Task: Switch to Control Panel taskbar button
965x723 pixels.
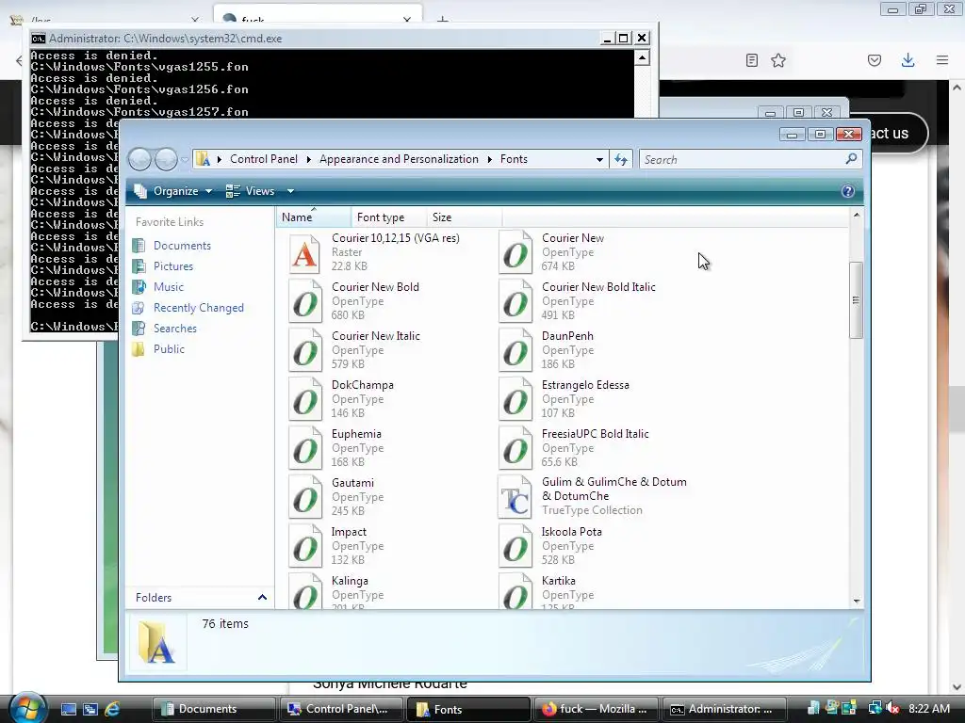Action: 341,709
